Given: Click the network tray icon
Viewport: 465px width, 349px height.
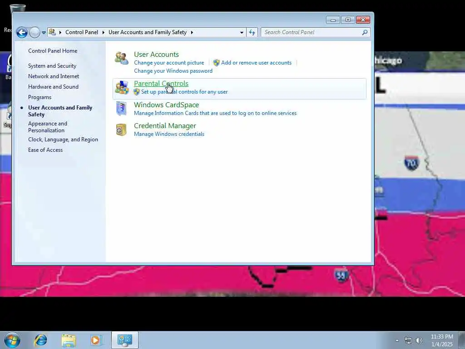Looking at the screenshot, I should [x=408, y=340].
